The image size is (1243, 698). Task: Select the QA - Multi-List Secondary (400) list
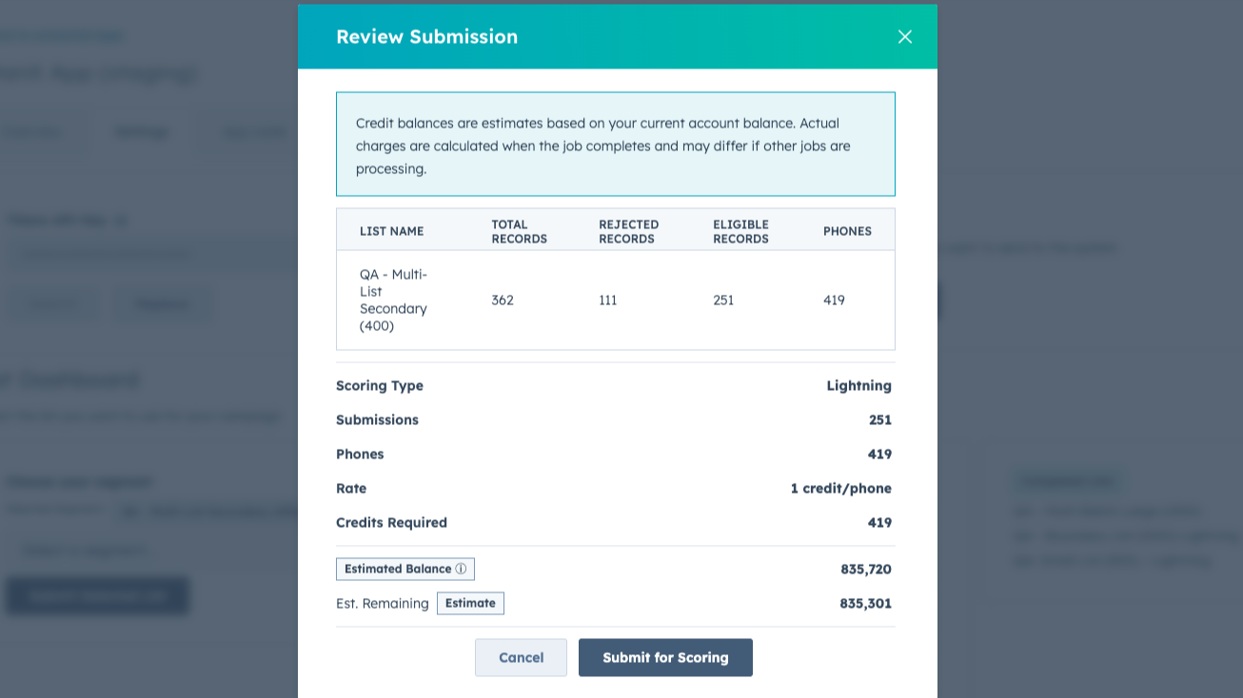click(393, 300)
